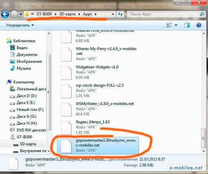Open Дисл D (D:) drive
Viewport: 208px width, 174px height.
(x=27, y=96)
